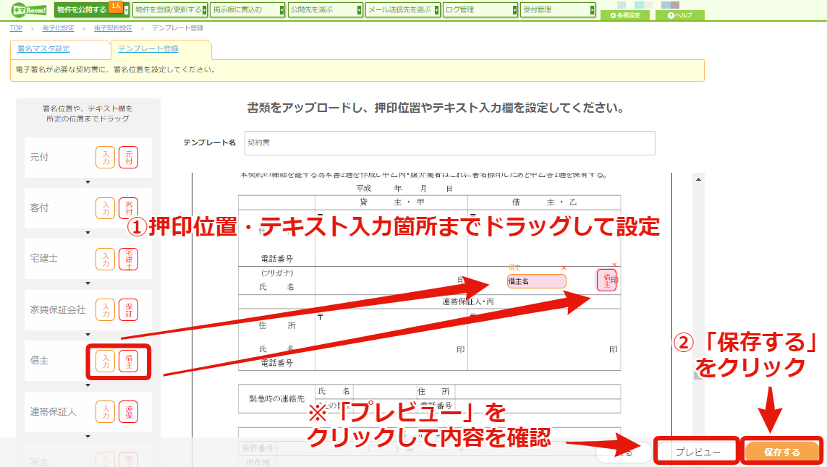Click the 客付 red stamp icon
The image size is (827, 467).
(x=129, y=208)
